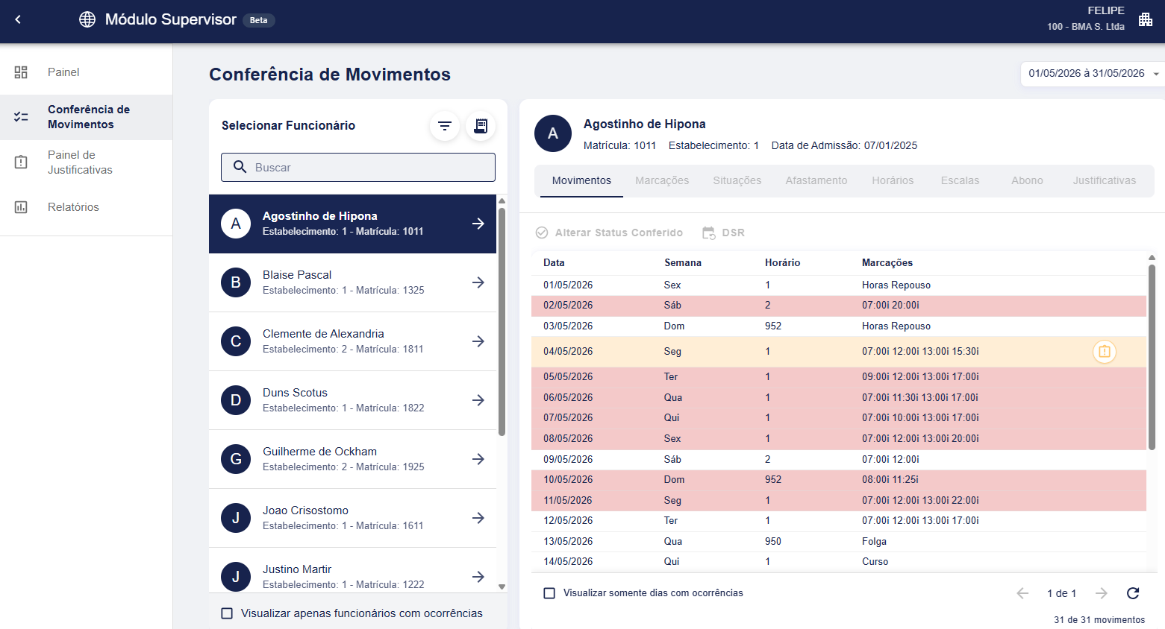Click the Buscar search field
The image size is (1165, 629).
358,168
